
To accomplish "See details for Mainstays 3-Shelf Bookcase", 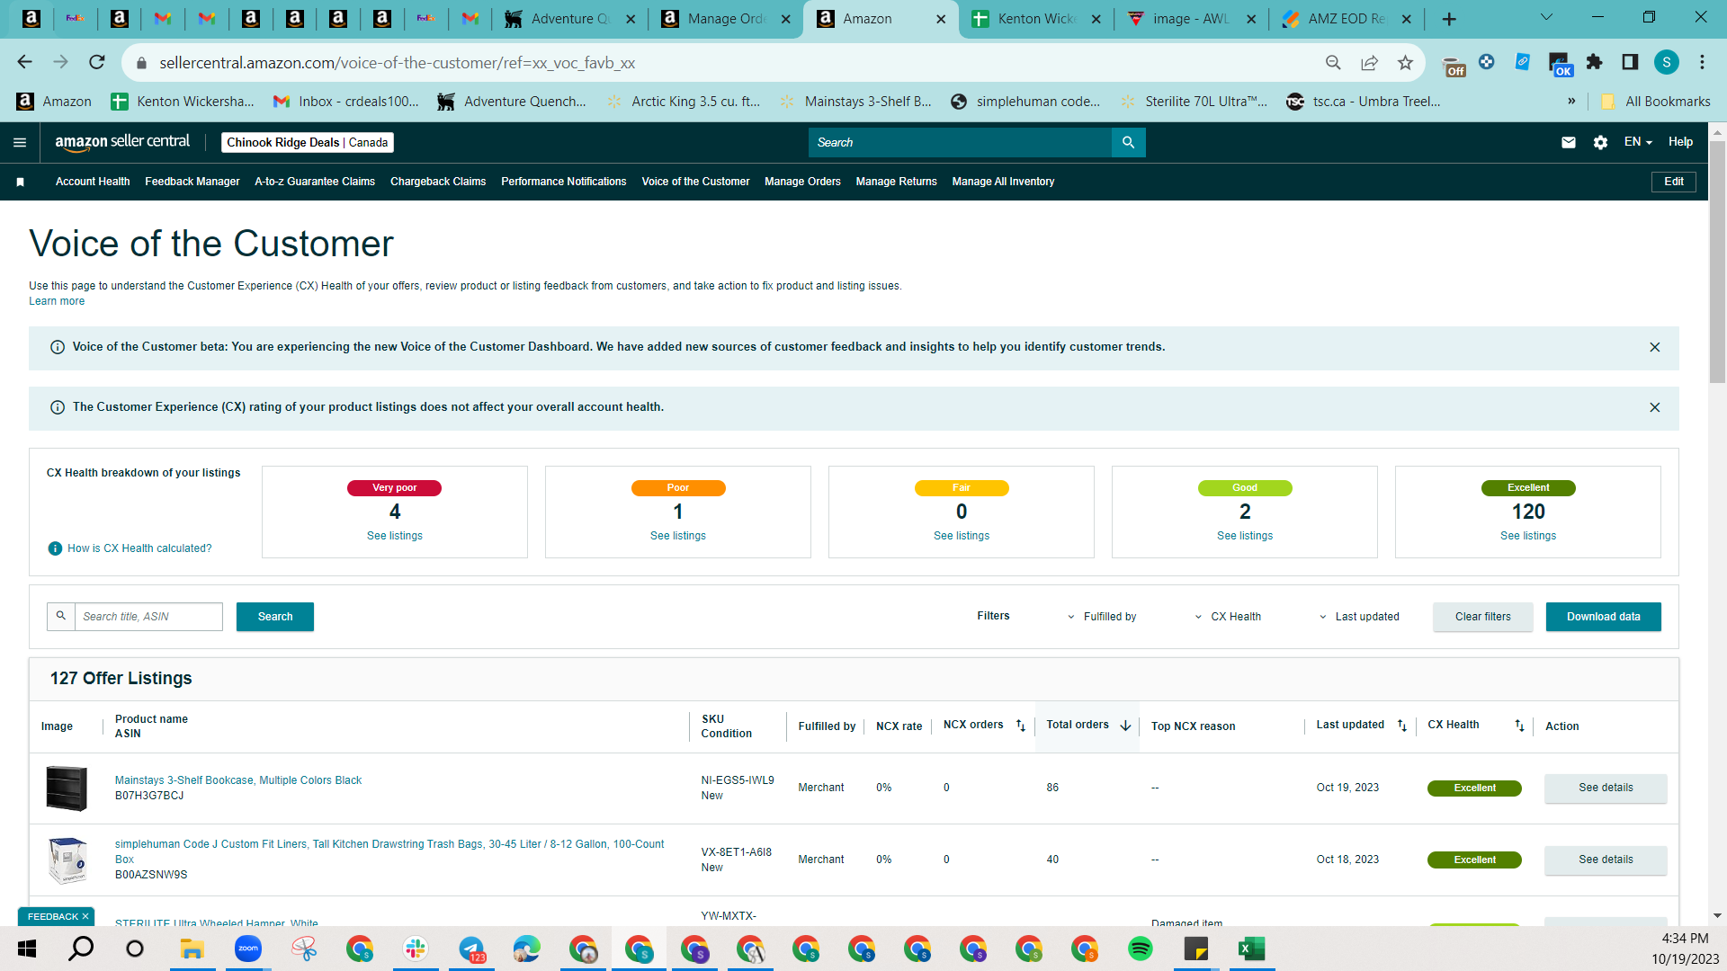I will point(1606,788).
